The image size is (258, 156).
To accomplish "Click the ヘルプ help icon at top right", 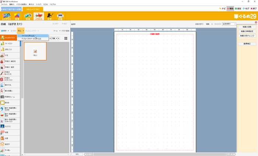I will [246, 8].
